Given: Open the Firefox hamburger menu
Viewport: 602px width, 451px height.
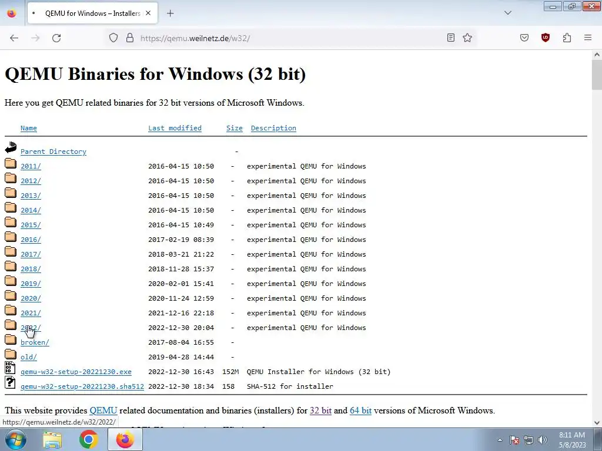Looking at the screenshot, I should (x=588, y=38).
